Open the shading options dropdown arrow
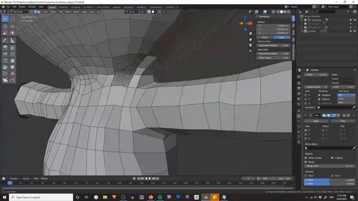Screen dimensions: 358x201 click(293, 12)
